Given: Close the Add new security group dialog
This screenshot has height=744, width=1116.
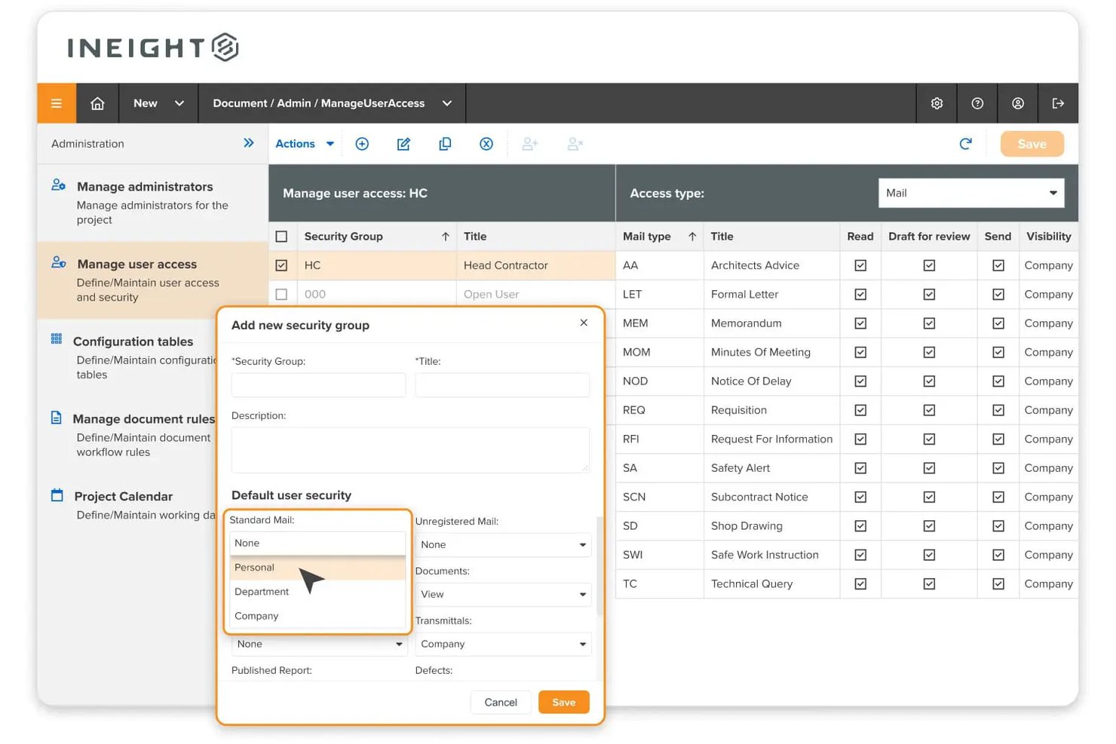Looking at the screenshot, I should pos(584,323).
